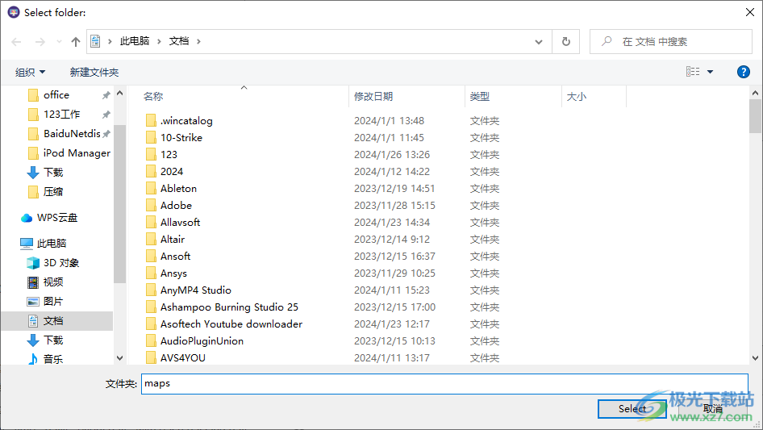Select the Allavsoft folder icon
The height and width of the screenshot is (430, 763).
(152, 223)
